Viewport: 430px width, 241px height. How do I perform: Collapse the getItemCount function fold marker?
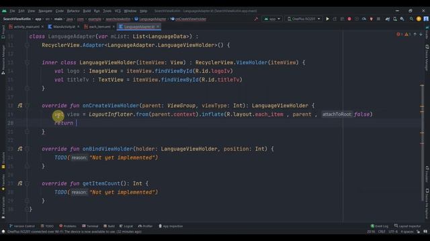pyautogui.click(x=27, y=183)
